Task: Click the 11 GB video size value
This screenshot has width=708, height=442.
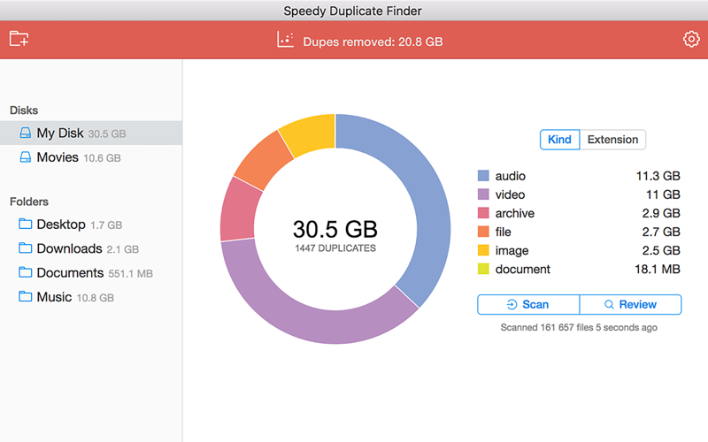Action: tap(663, 194)
